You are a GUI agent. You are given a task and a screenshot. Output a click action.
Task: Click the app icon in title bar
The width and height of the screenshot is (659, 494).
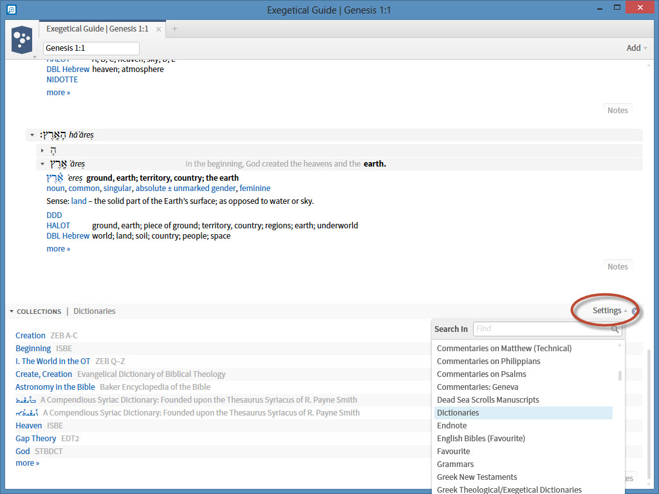point(12,9)
